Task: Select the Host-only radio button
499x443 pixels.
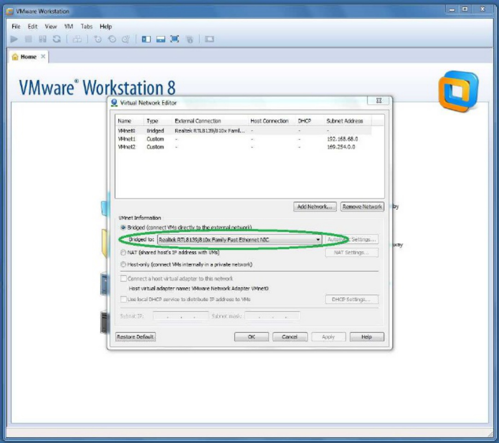Action: click(123, 264)
